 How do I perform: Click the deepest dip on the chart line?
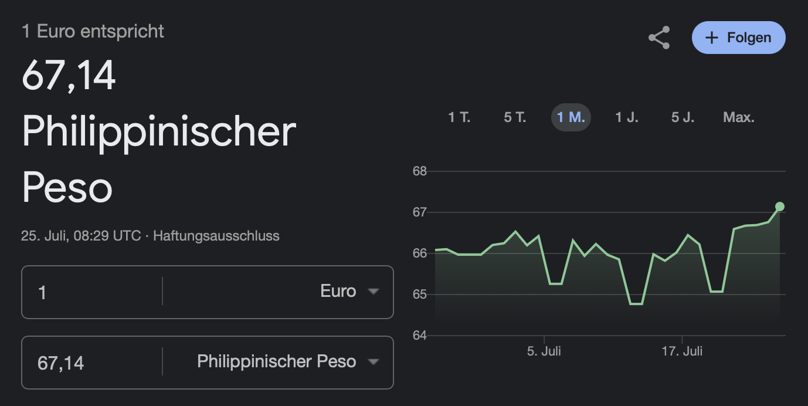click(636, 304)
